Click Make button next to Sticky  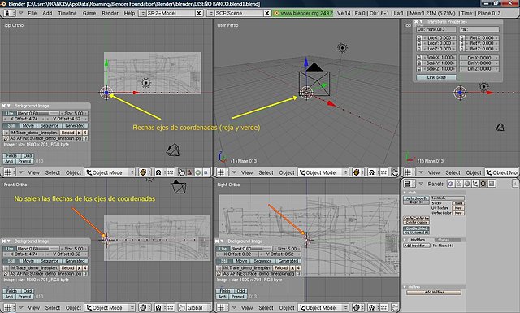(x=458, y=202)
